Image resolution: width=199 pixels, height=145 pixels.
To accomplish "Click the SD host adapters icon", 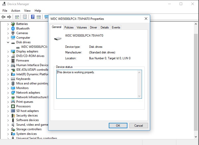I will pos(13,111).
